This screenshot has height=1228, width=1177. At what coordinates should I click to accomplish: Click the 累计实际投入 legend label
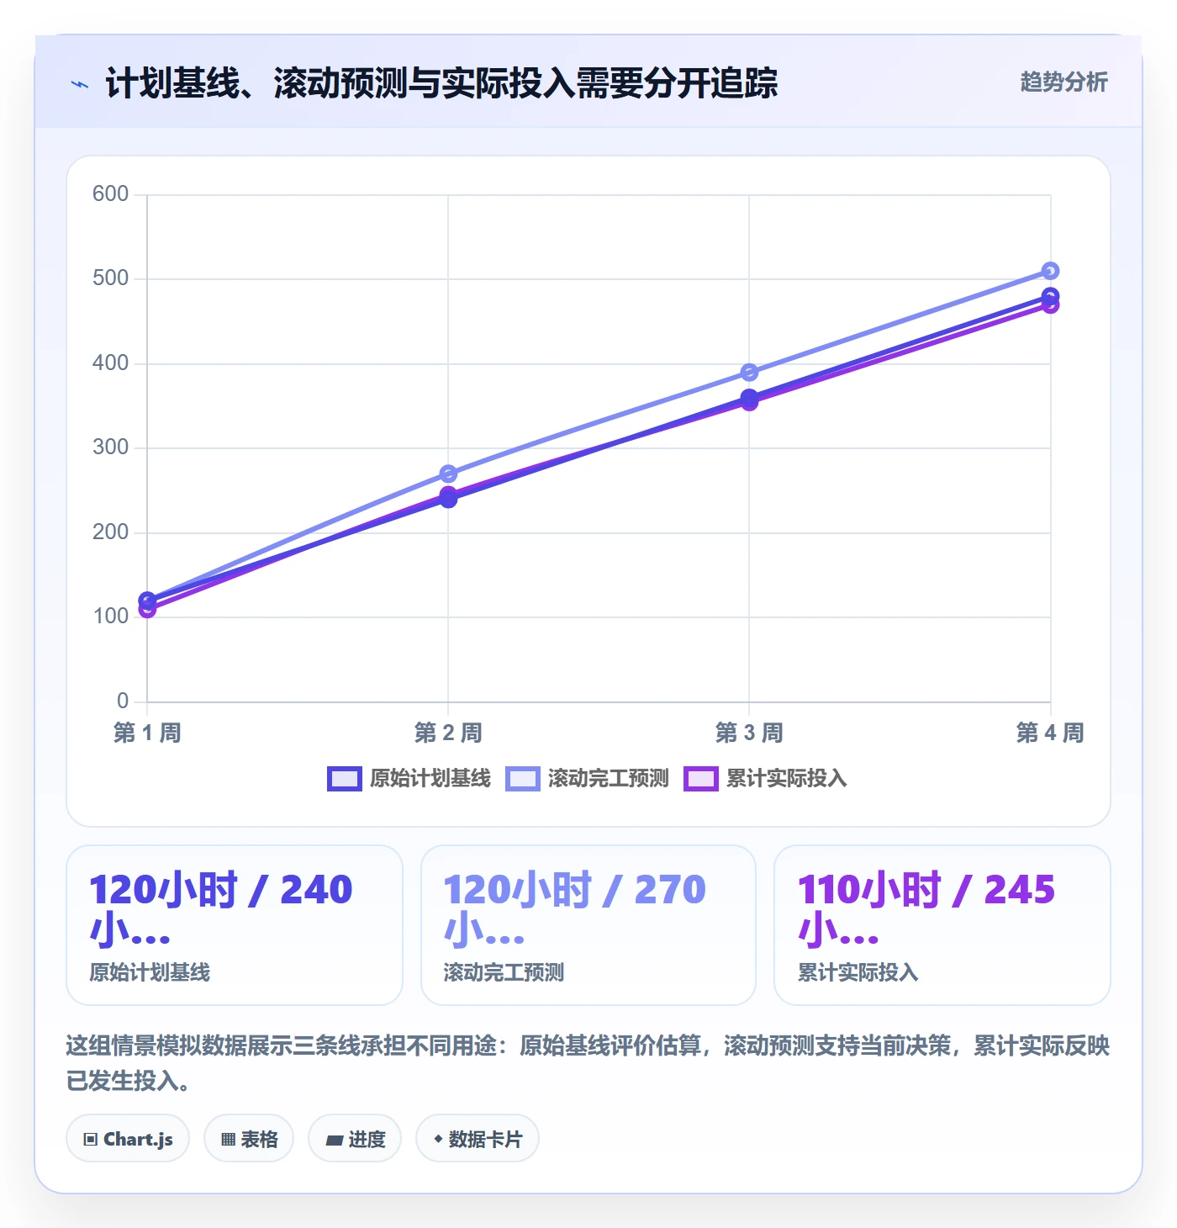[787, 779]
